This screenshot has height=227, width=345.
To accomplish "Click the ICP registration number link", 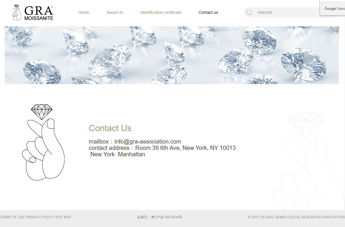I will coord(167,217).
